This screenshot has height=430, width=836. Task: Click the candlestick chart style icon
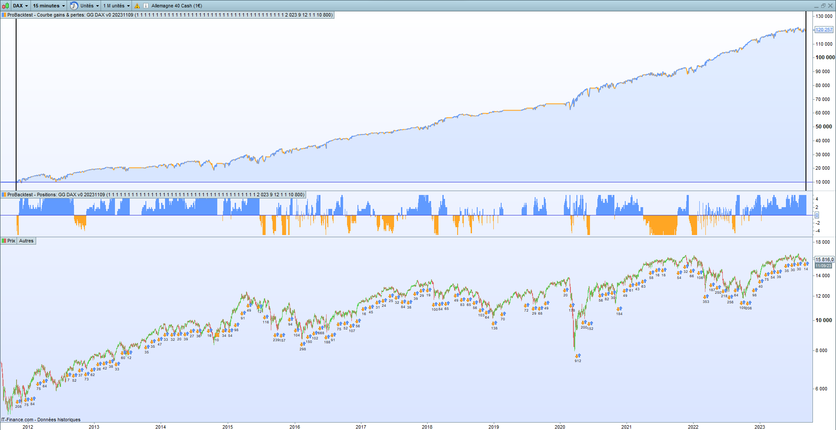5,6
